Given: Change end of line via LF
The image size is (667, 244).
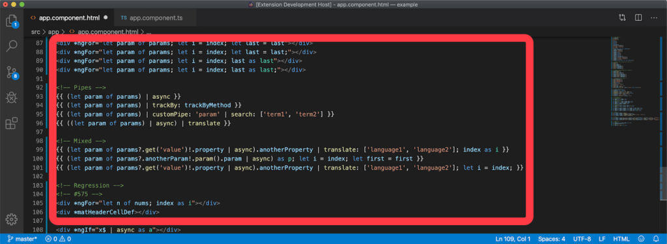Looking at the screenshot, I should pos(602,239).
